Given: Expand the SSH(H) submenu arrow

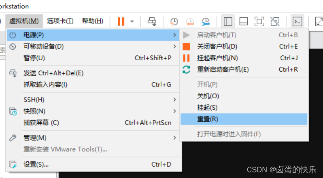Looking at the screenshot, I should coord(175,100).
